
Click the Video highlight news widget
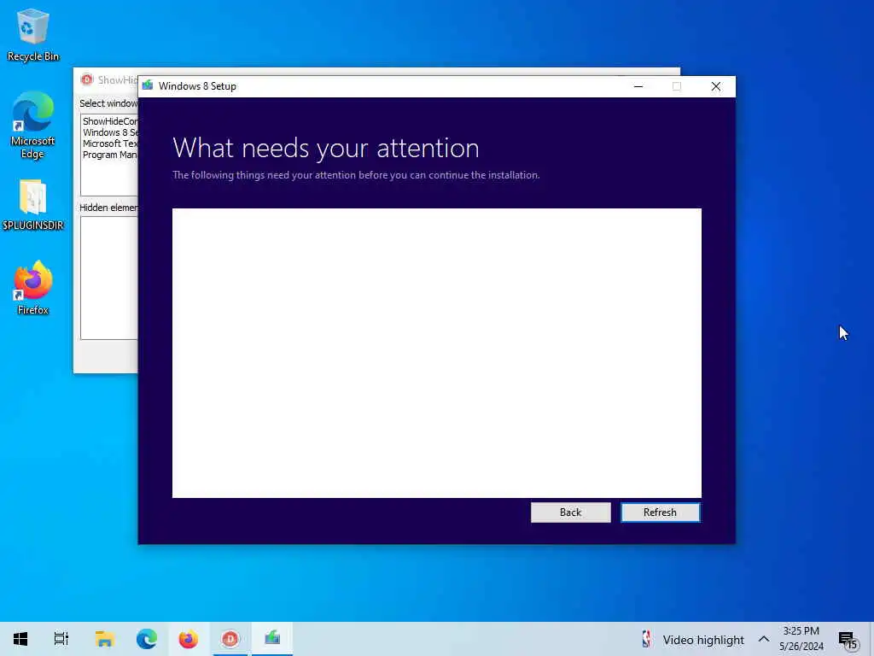[x=693, y=639]
